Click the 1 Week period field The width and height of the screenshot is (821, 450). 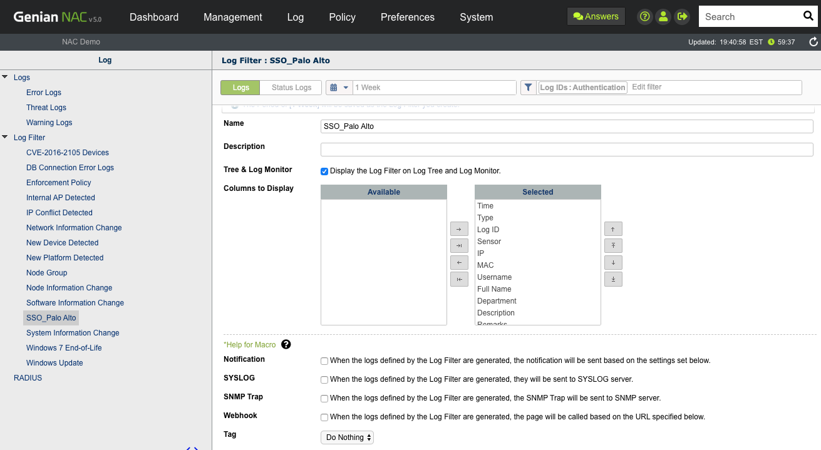click(x=435, y=88)
